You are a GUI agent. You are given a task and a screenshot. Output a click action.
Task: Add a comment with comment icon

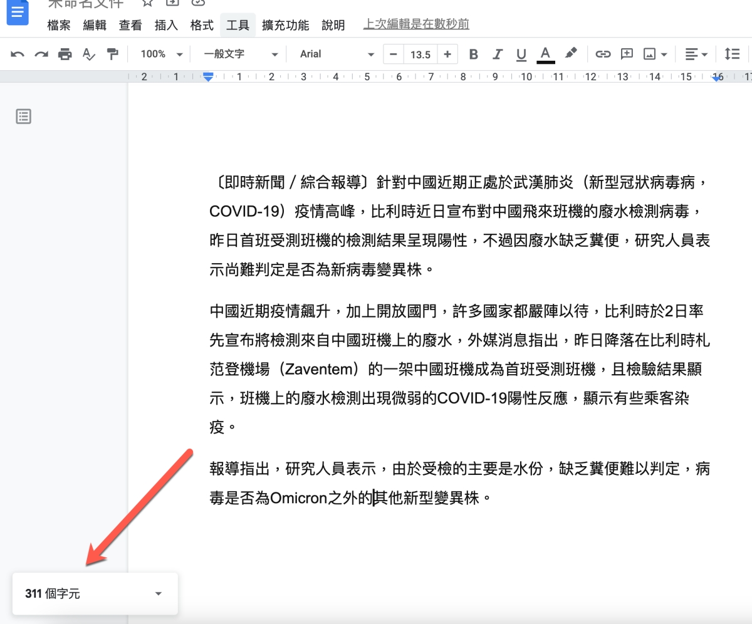click(x=627, y=55)
